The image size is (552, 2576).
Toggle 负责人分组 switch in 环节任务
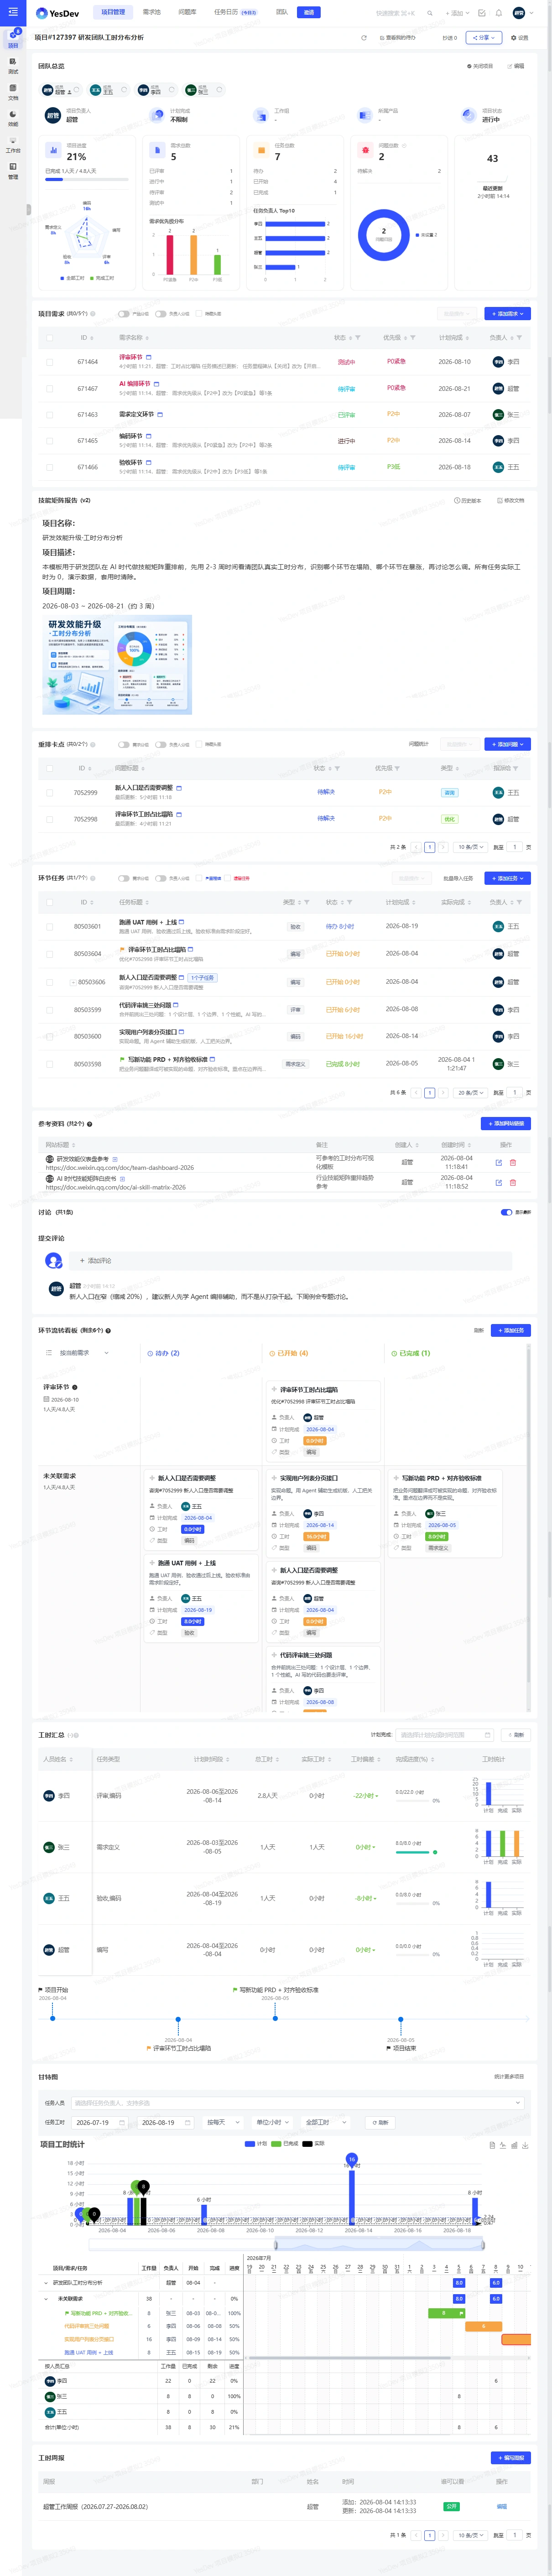point(160,878)
